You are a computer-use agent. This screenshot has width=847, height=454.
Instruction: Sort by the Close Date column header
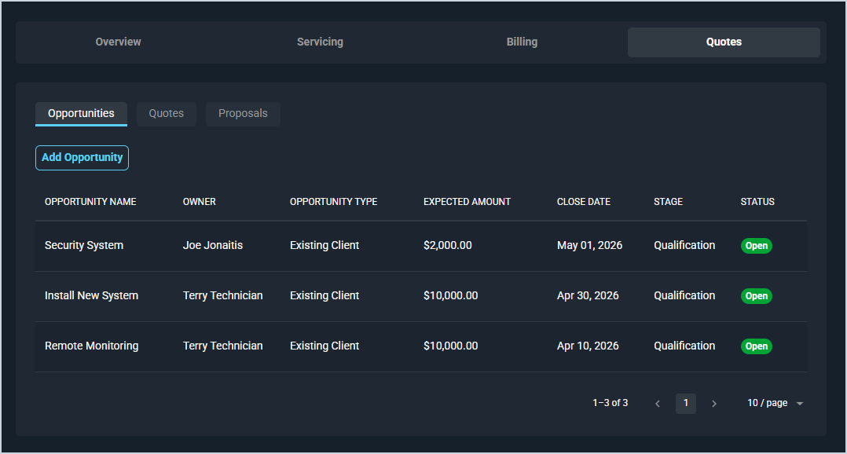(584, 202)
